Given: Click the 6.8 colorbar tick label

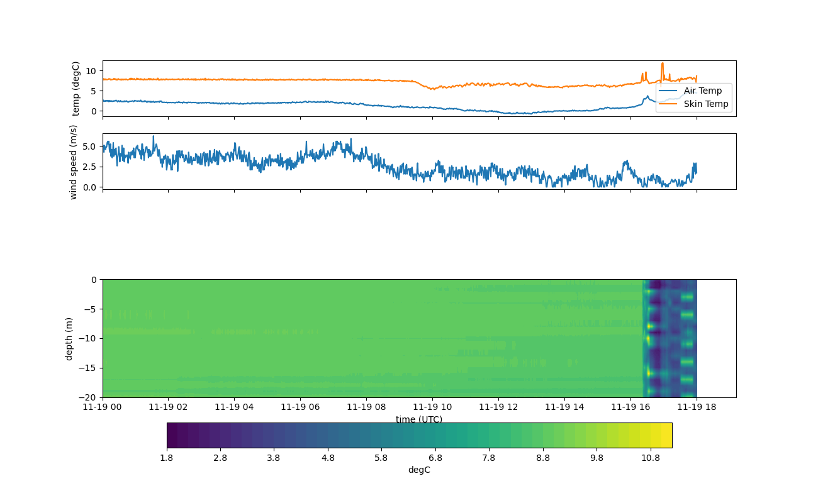Looking at the screenshot, I should click(x=435, y=458).
